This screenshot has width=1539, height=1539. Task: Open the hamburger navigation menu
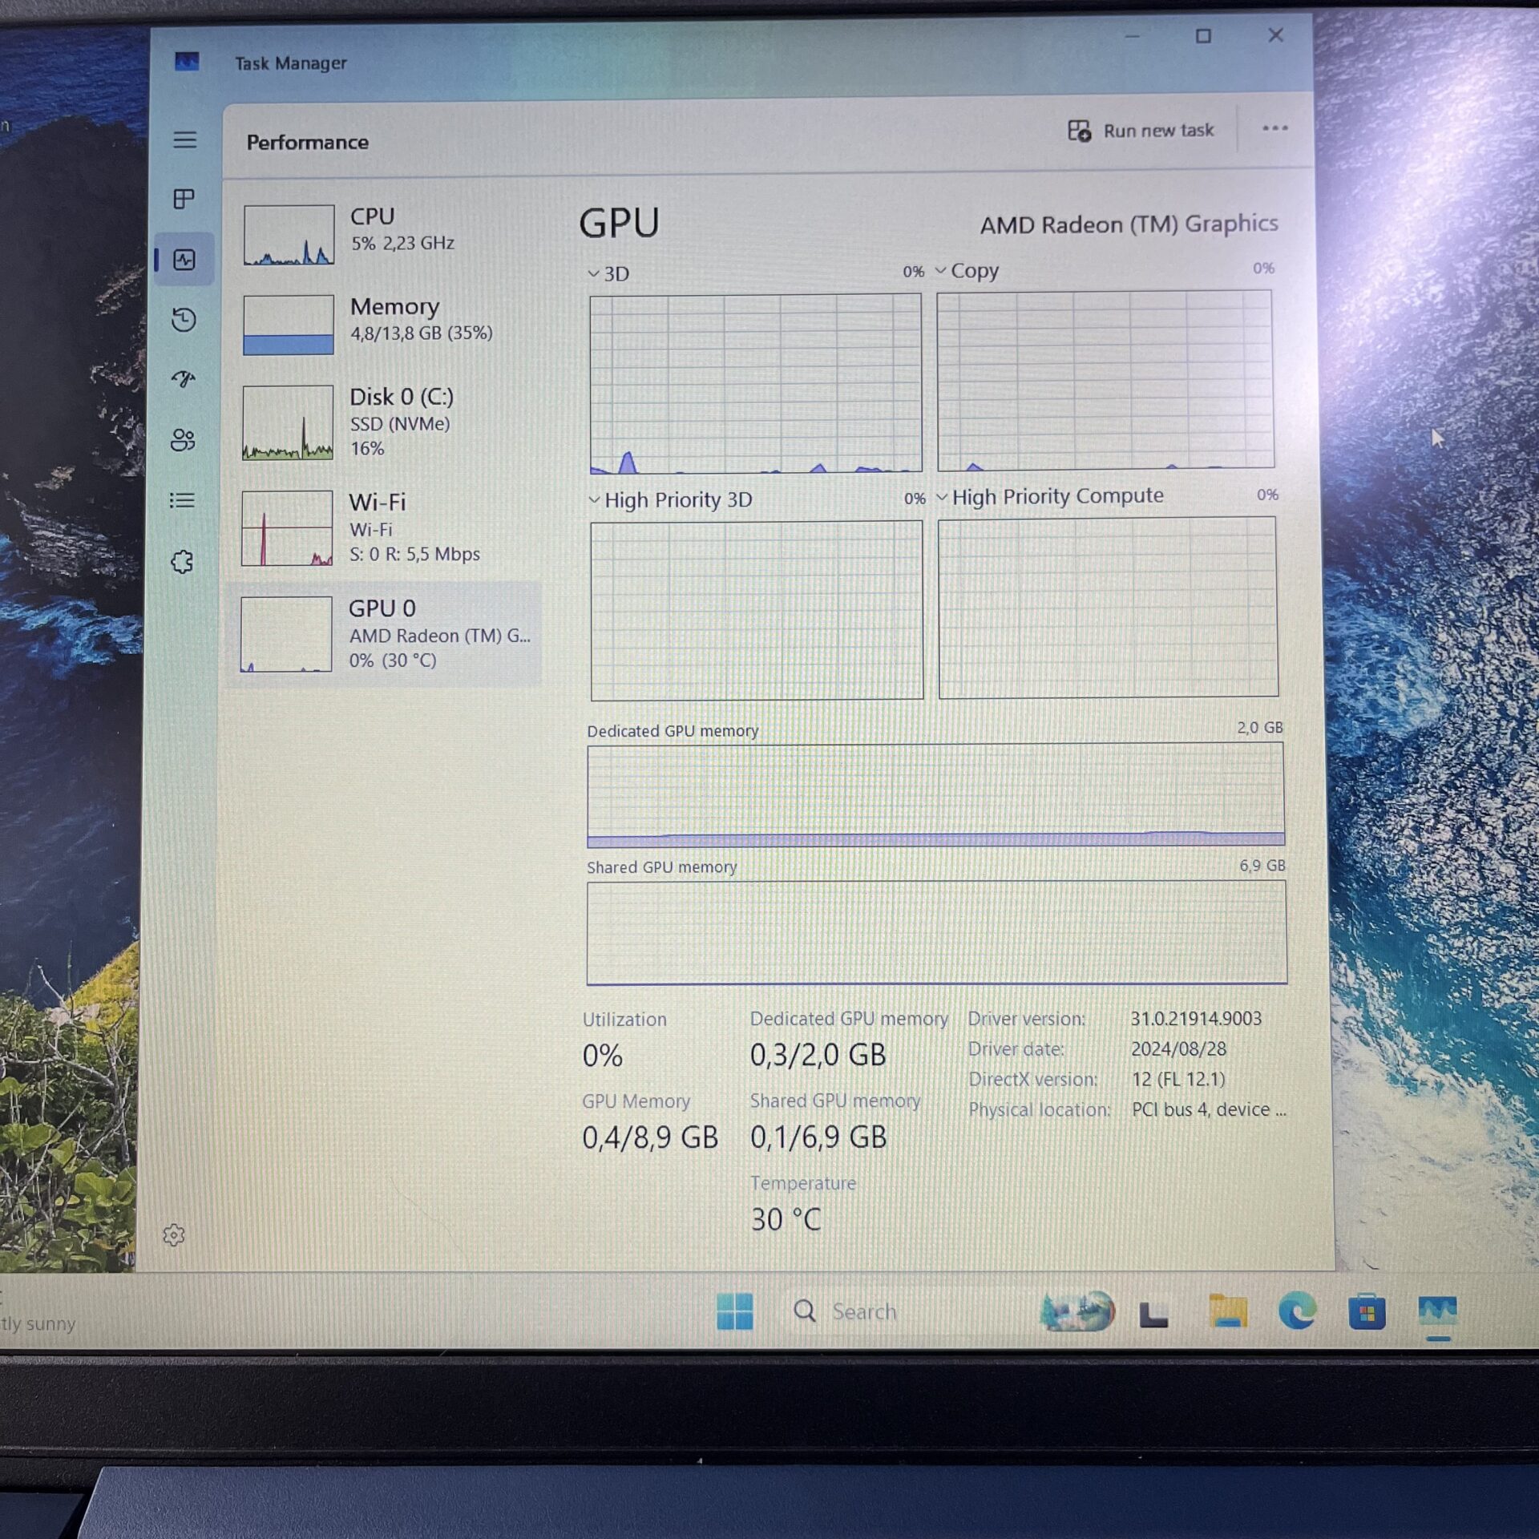tap(184, 139)
